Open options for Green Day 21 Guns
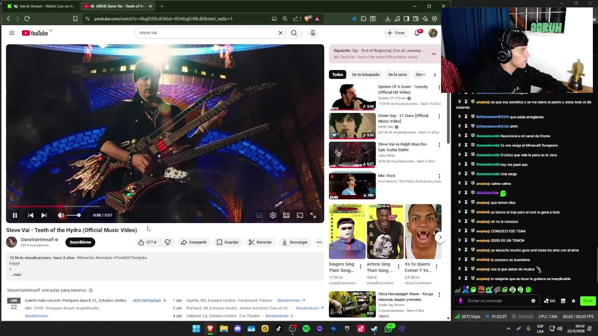598x336 pixels. (x=439, y=116)
